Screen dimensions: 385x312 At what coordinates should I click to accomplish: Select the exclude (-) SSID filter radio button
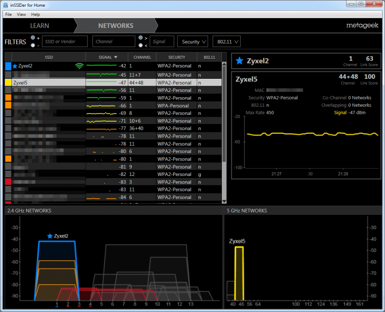(33, 45)
